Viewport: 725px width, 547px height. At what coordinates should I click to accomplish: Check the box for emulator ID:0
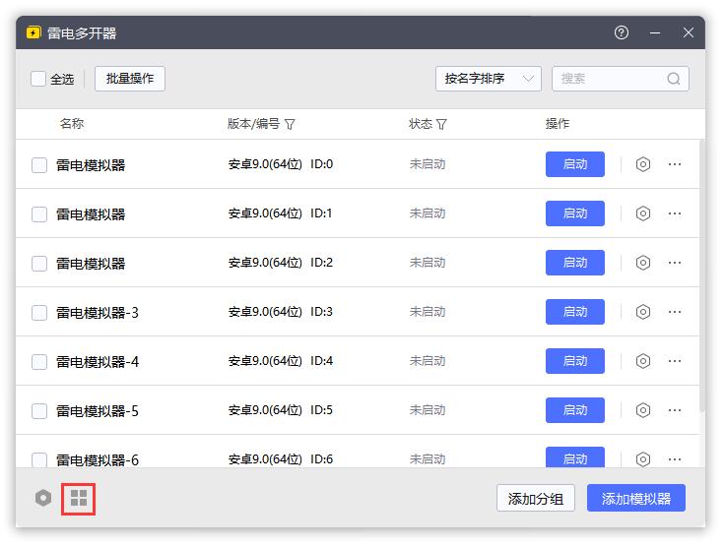[x=39, y=165]
